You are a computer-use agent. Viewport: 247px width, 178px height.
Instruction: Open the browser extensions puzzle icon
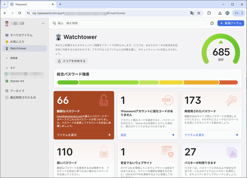click(209, 13)
